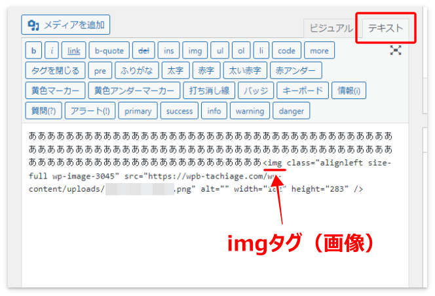The height and width of the screenshot is (296, 435).
Task: Insert bold tag with b button
Action: click(x=33, y=51)
